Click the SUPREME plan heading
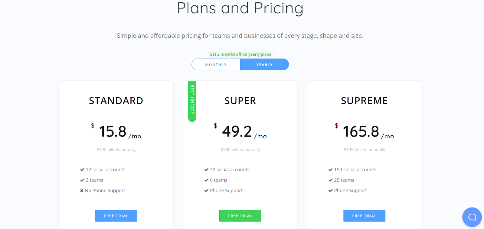The width and height of the screenshot is (484, 229). coord(364,101)
